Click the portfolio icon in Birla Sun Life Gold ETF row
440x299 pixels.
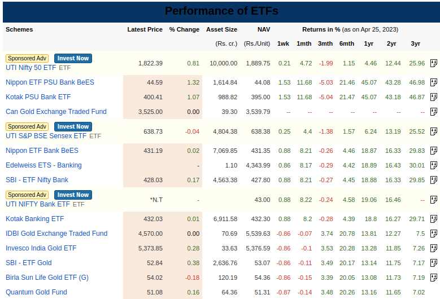pos(434,278)
